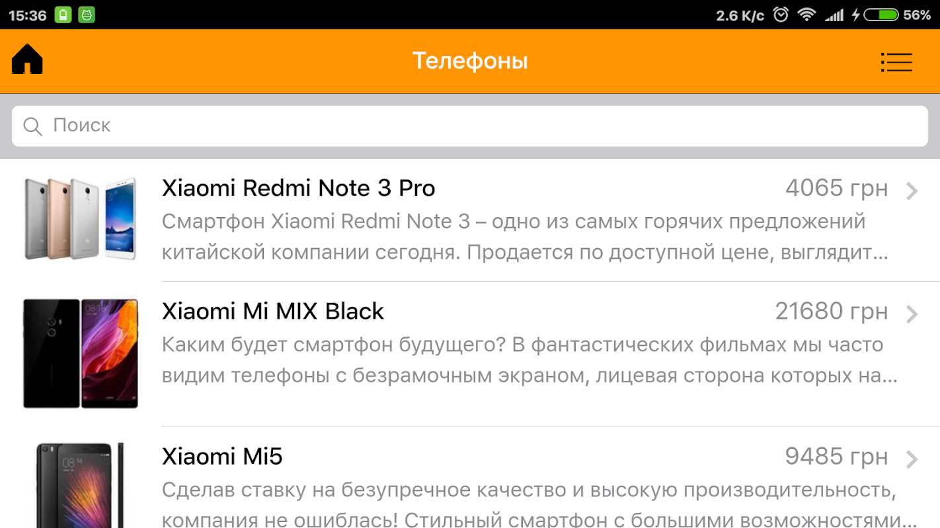Click the search magnifier icon
940x528 pixels.
click(x=32, y=126)
